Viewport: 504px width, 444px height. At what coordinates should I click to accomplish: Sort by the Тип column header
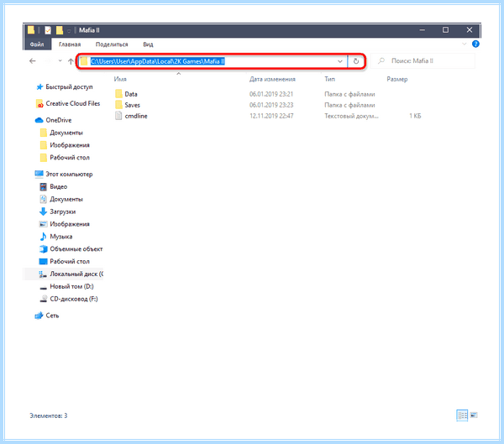point(329,79)
